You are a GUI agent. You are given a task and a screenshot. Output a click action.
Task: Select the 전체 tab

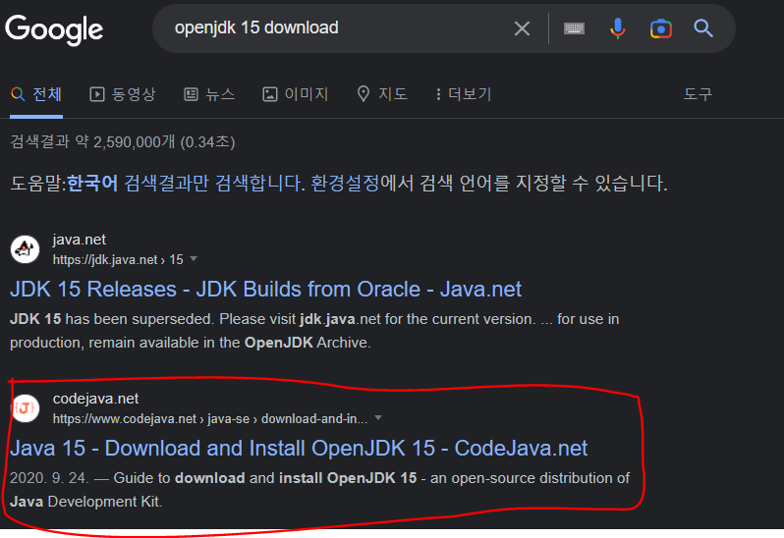click(x=36, y=94)
